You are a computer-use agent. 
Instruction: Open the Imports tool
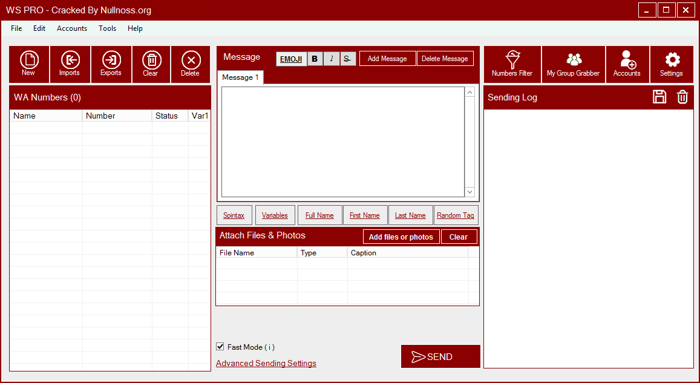70,64
